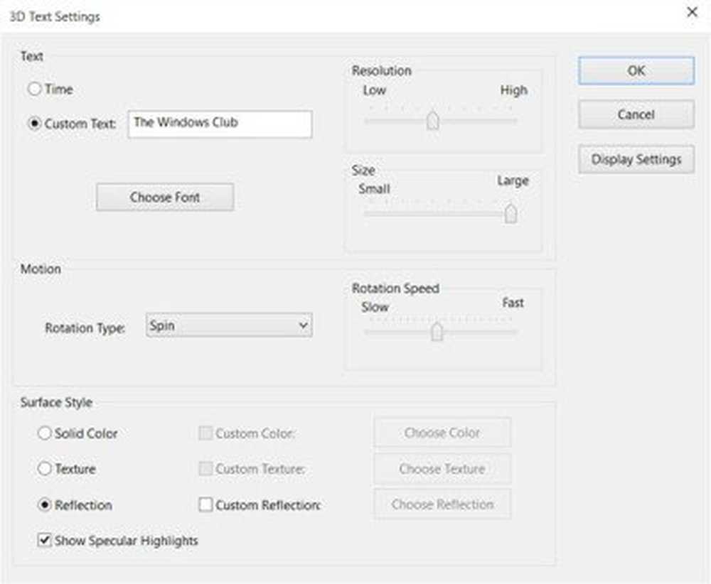Click the Custom Color checkbox

pyautogui.click(x=205, y=433)
